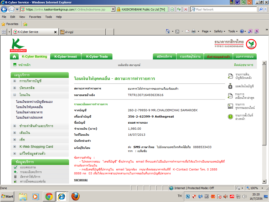Open the Tools toolbar dropdown

click(x=233, y=31)
